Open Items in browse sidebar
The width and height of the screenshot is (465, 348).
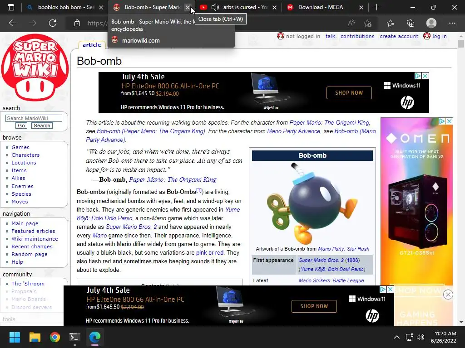coord(19,170)
